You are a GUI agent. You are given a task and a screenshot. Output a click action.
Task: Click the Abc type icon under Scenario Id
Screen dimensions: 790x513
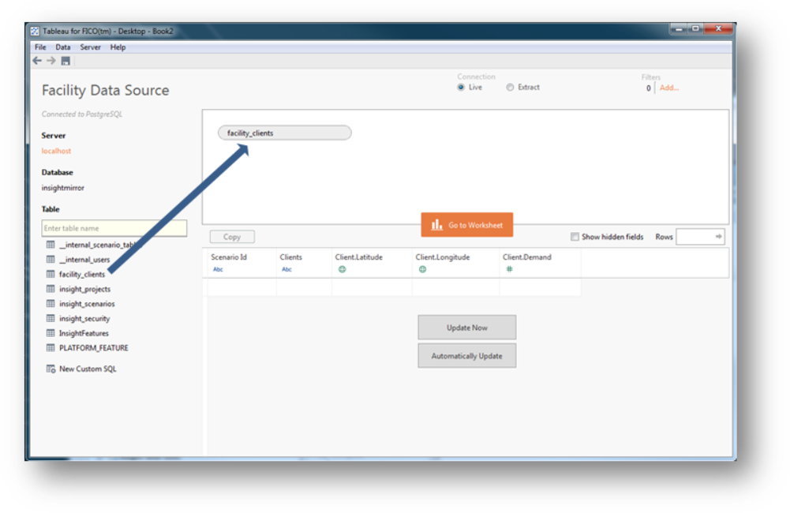pos(218,269)
